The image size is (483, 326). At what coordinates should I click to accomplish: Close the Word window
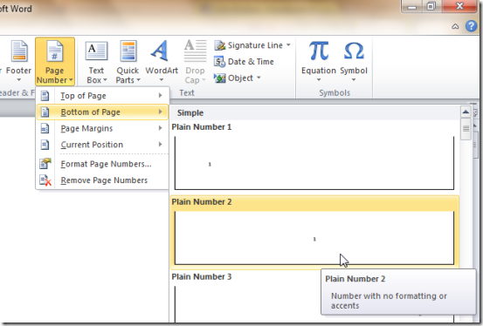coord(459,6)
